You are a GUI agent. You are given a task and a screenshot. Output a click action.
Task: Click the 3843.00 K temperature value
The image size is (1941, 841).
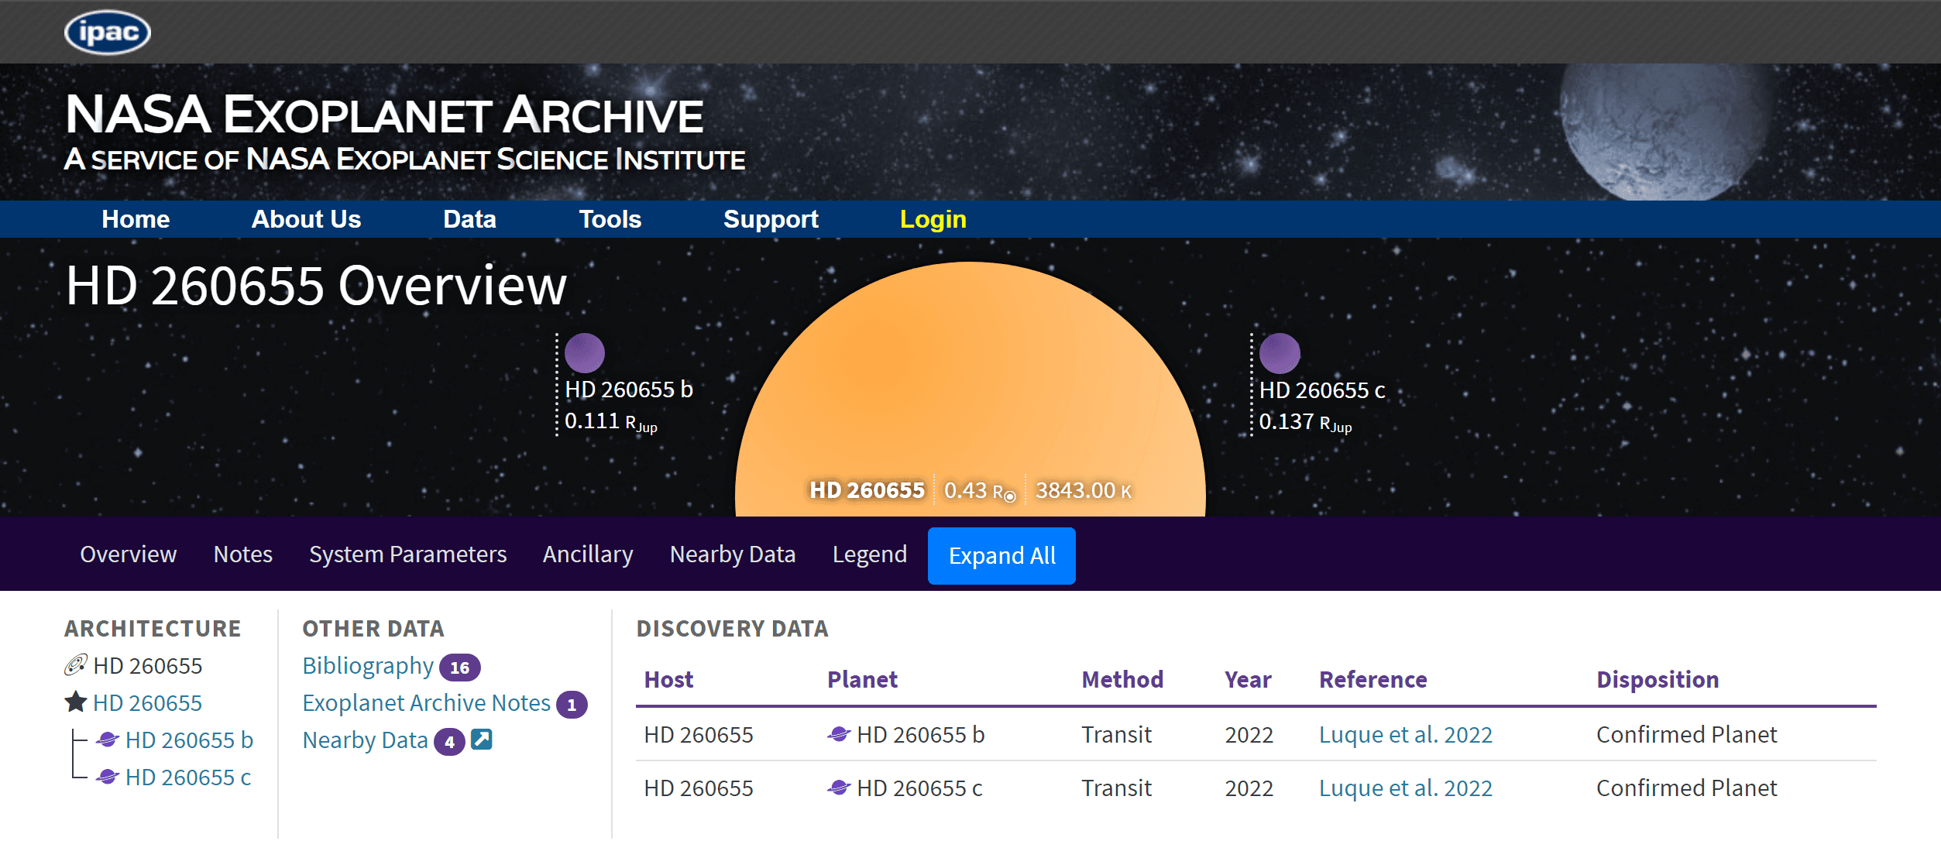pyautogui.click(x=1083, y=490)
